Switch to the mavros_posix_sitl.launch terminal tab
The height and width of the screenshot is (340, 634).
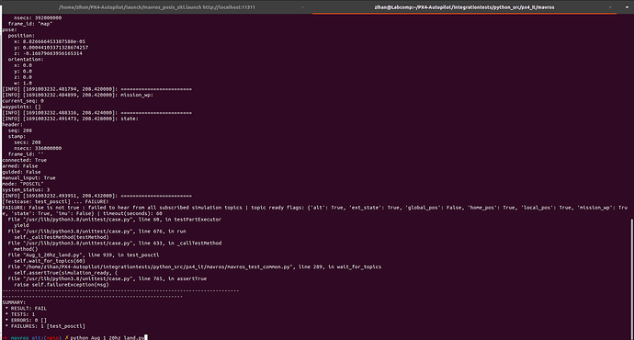point(156,7)
